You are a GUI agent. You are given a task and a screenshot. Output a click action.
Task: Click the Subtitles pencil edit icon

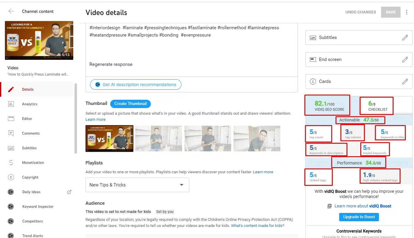point(405,38)
